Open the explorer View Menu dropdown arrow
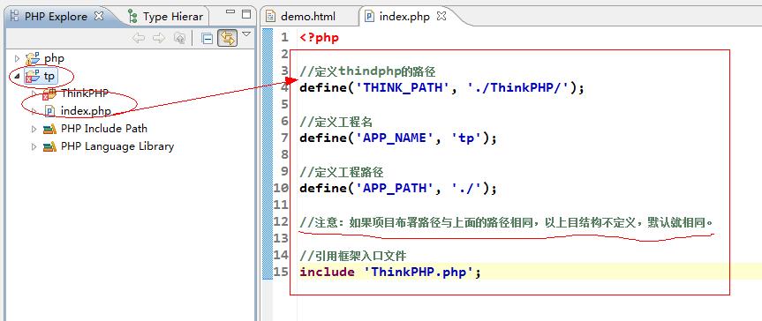This screenshot has height=321, width=762. pos(245,34)
